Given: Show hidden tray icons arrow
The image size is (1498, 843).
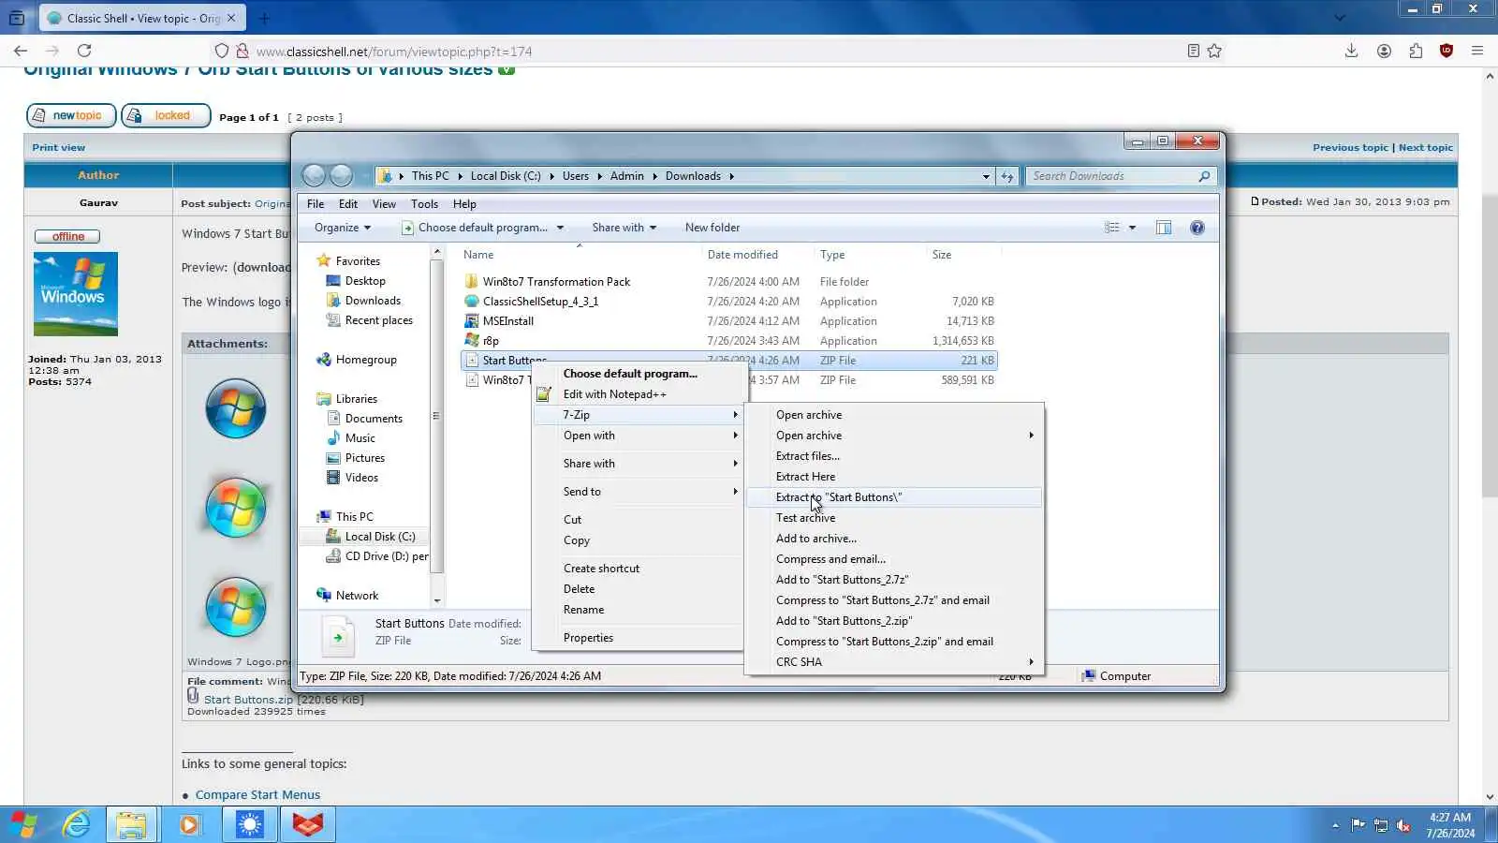Looking at the screenshot, I should tap(1335, 825).
